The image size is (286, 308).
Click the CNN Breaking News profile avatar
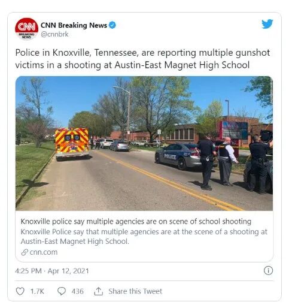pos(26,29)
